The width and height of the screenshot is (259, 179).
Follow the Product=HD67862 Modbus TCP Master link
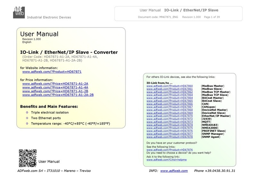170,92
